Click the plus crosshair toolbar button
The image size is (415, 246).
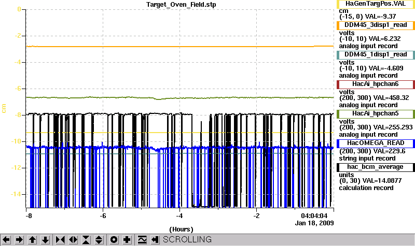point(127,240)
